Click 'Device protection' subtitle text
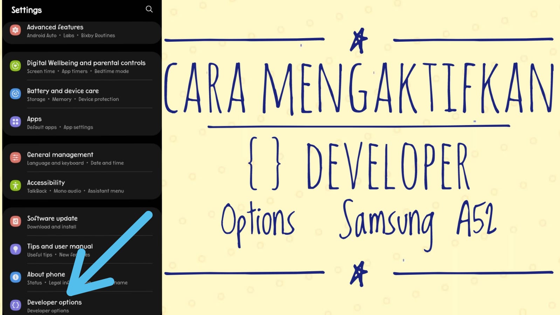The width and height of the screenshot is (560, 315). (99, 99)
